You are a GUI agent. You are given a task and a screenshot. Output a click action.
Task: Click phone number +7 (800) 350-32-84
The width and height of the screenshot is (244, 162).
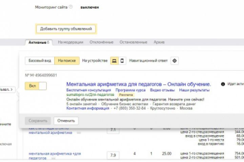coord(129,108)
